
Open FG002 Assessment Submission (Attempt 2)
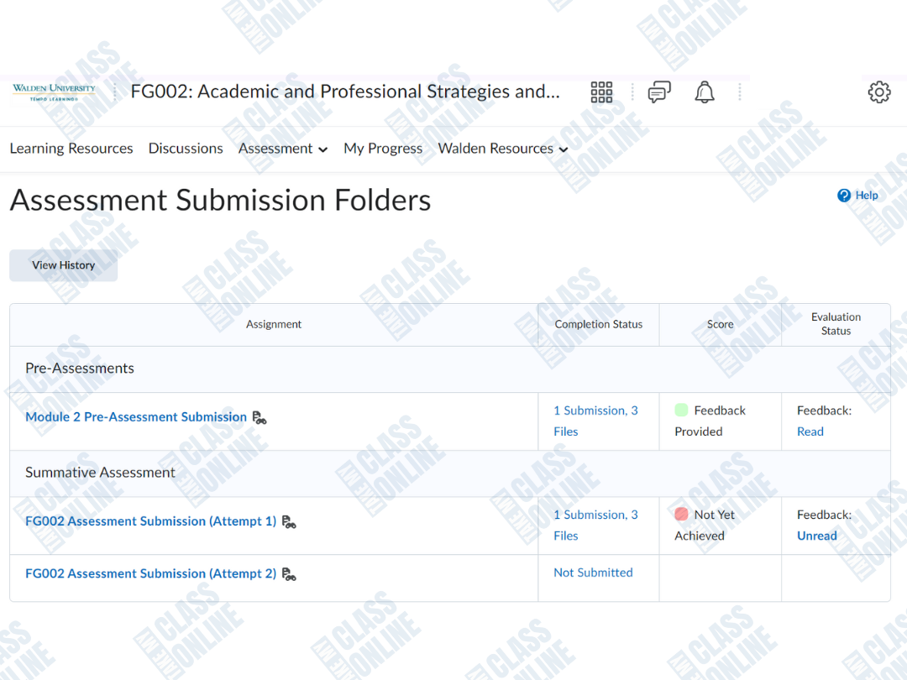tap(151, 573)
